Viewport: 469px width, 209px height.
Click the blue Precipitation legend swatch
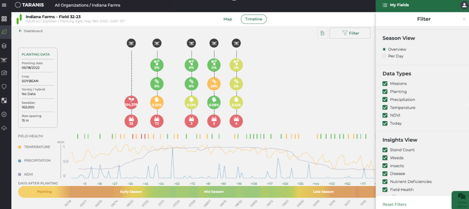tap(19, 160)
